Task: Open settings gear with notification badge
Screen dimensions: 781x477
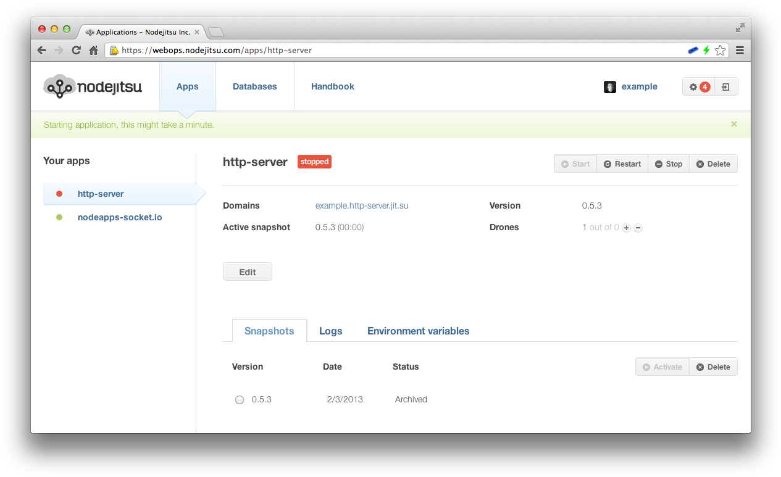Action: 698,87
